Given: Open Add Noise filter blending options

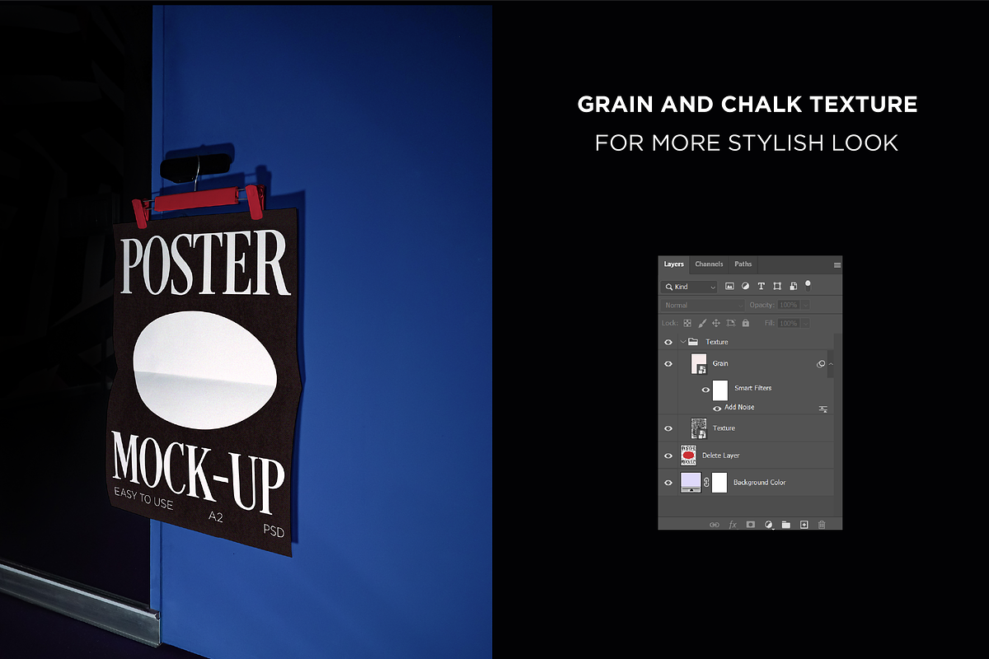Looking at the screenshot, I should tap(823, 409).
